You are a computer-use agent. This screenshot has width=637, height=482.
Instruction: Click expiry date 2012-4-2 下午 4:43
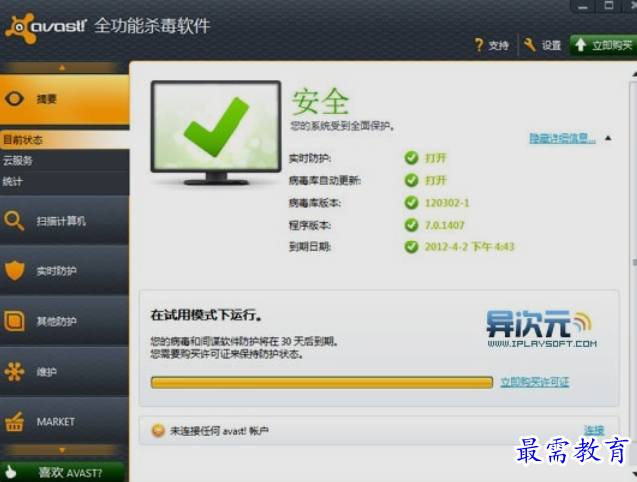(469, 246)
